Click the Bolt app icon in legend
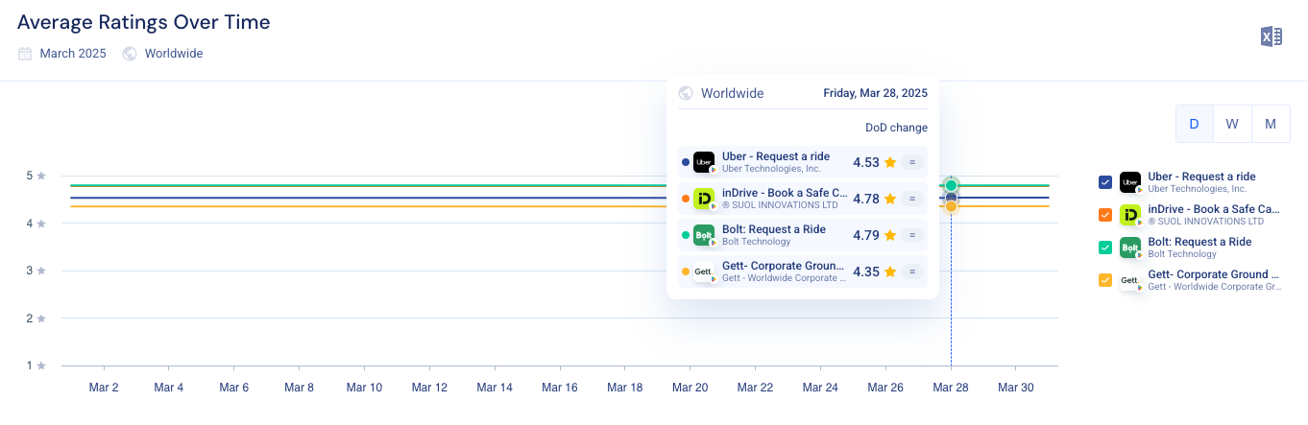 pyautogui.click(x=1130, y=248)
